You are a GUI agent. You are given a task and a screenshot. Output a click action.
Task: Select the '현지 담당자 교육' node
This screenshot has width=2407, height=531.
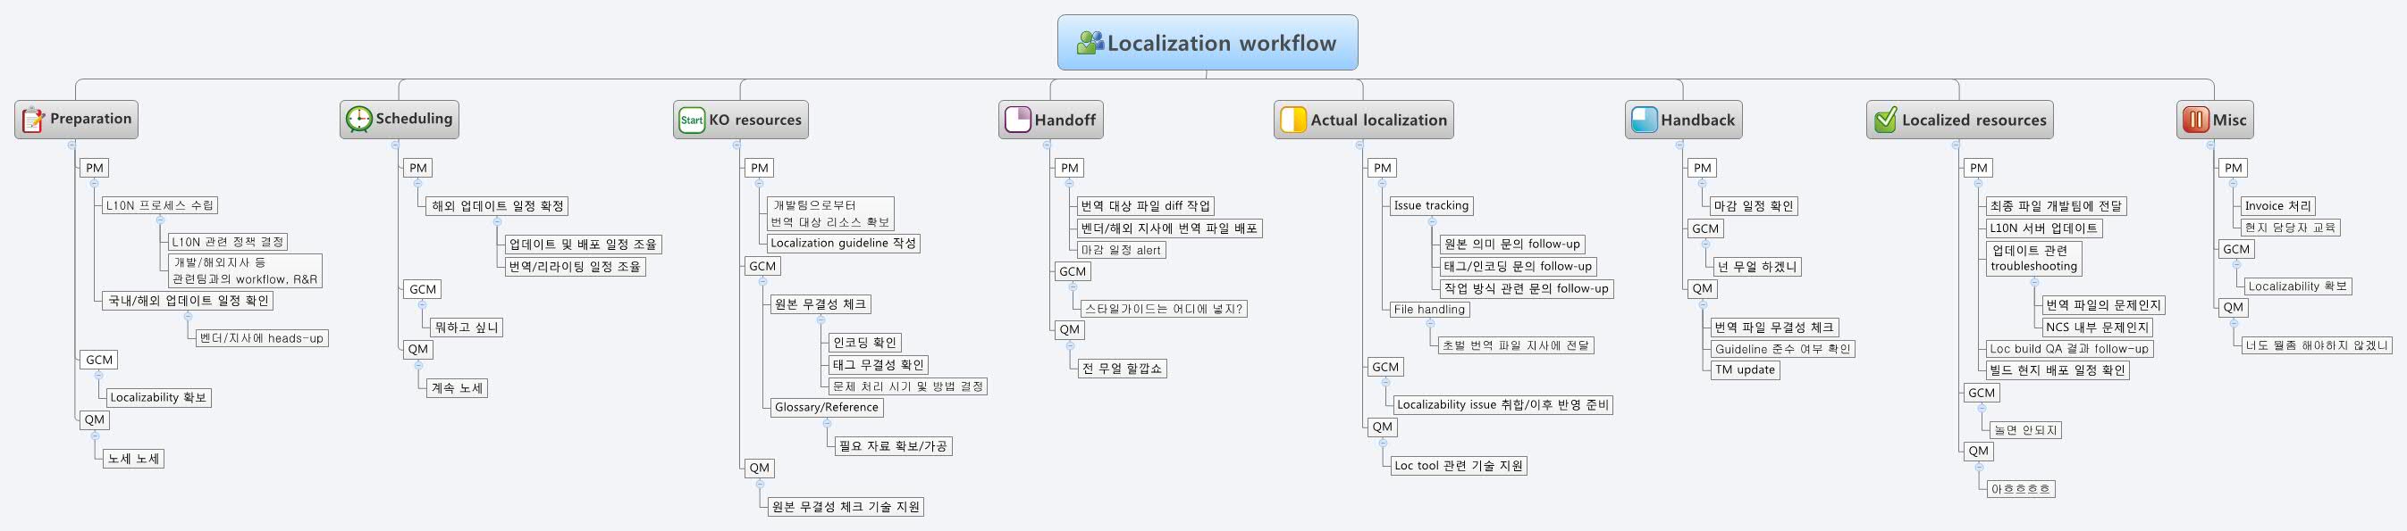point(2290,227)
